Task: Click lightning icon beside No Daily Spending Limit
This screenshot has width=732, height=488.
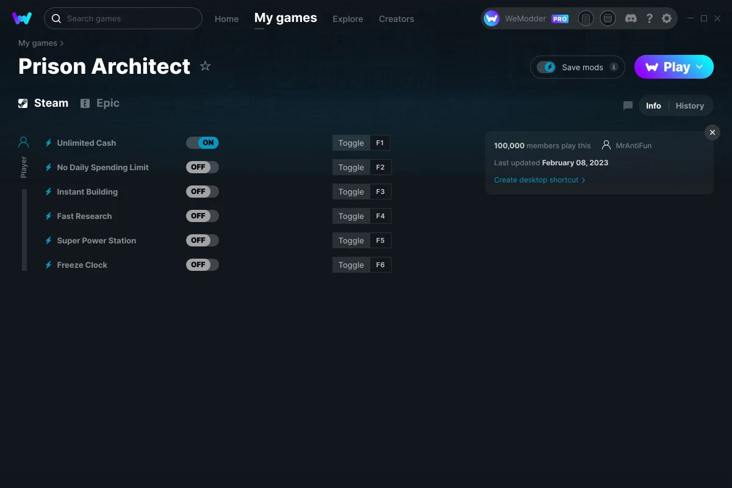Action: [x=48, y=167]
